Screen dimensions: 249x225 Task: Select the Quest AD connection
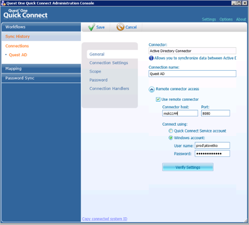pos(18,55)
